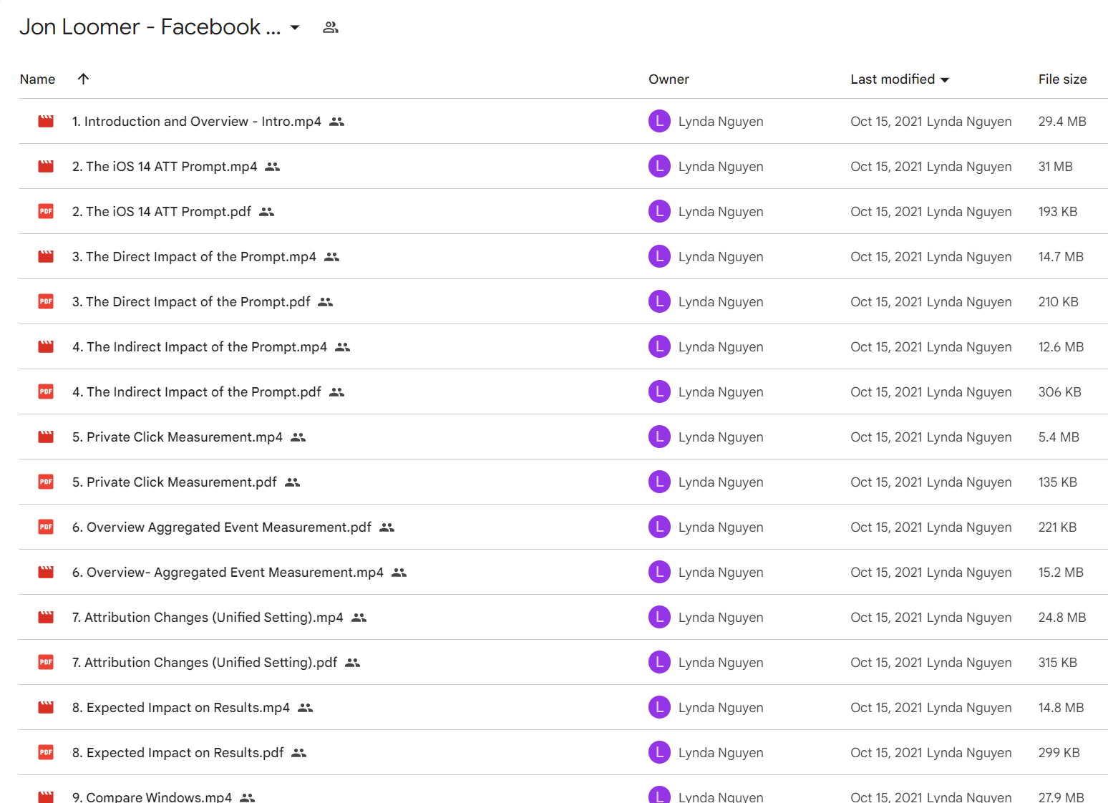This screenshot has width=1108, height=803.
Task: Click 24.8 MB file size value
Action: coord(1062,618)
